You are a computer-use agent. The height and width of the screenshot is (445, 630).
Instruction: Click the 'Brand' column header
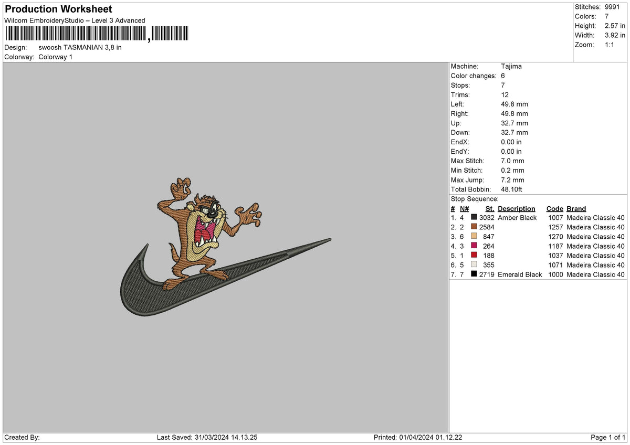(x=576, y=209)
